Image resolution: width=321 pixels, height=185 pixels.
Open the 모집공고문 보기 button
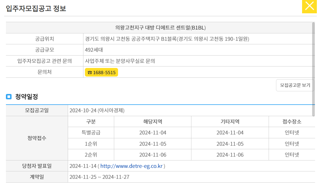pos(295,85)
